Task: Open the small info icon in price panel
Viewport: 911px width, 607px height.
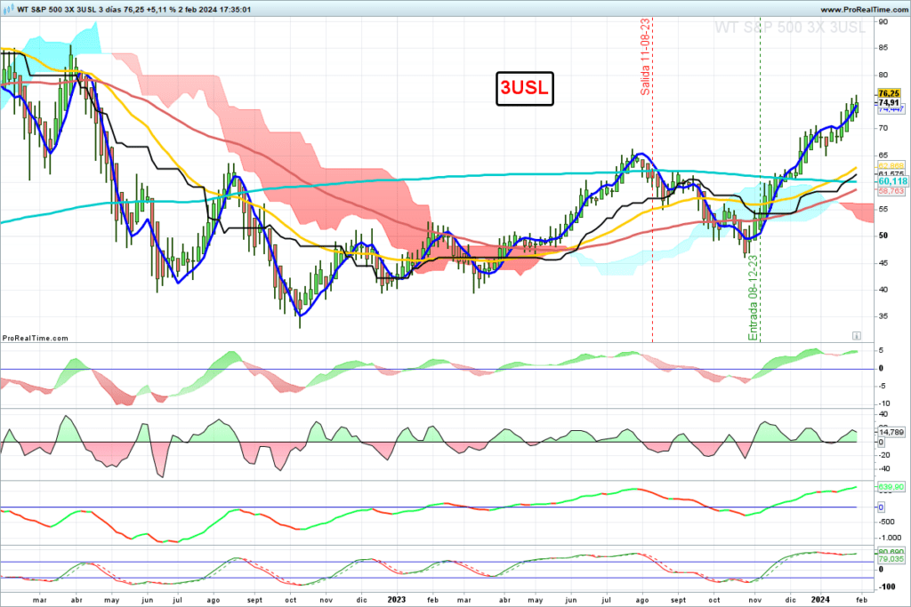Action: pyautogui.click(x=857, y=336)
